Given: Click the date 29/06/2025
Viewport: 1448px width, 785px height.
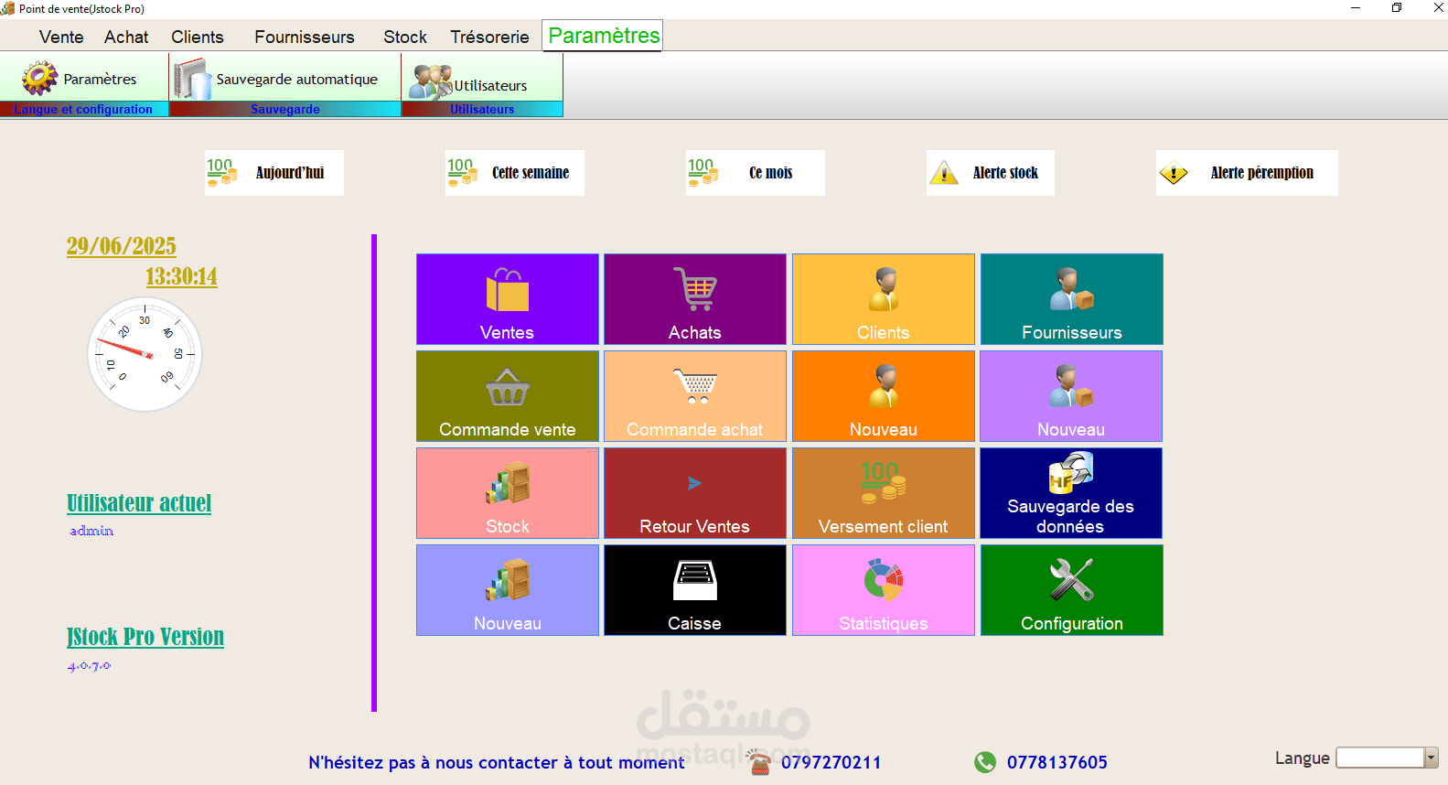Looking at the screenshot, I should pyautogui.click(x=122, y=246).
